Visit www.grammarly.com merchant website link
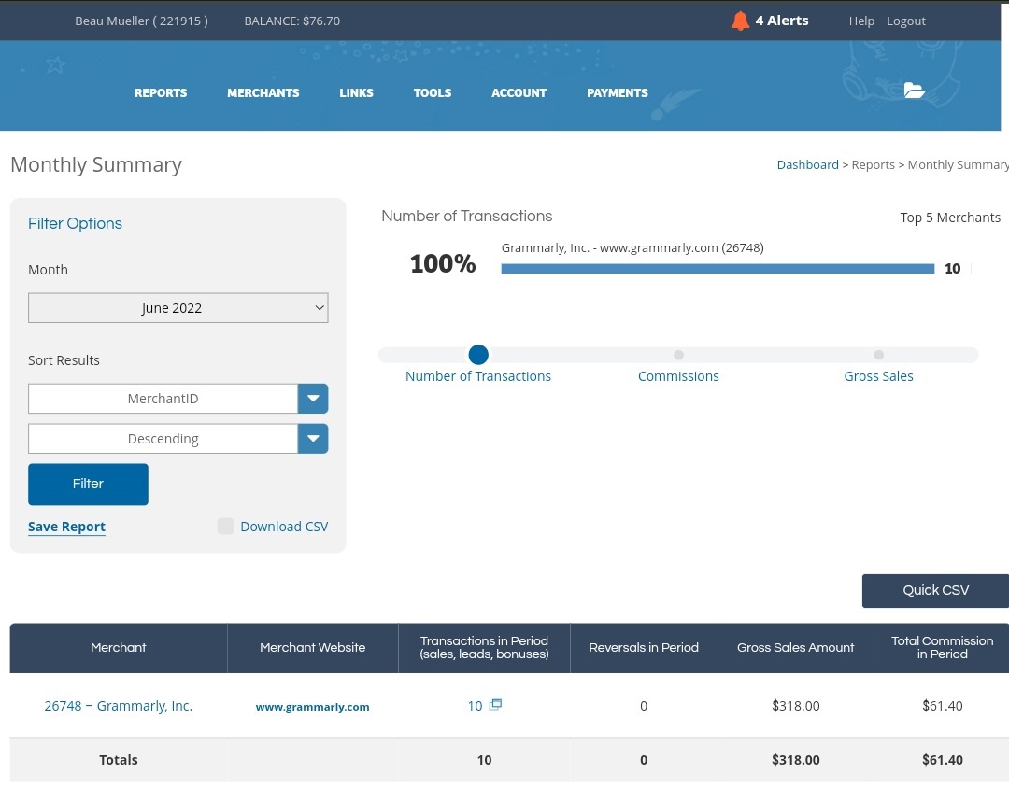 click(x=313, y=707)
